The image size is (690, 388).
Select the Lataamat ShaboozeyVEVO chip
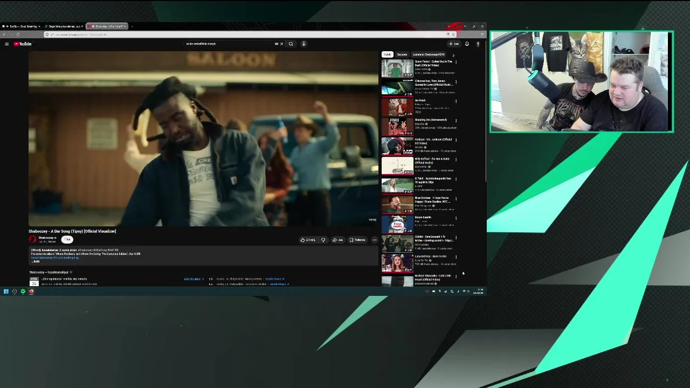click(x=429, y=54)
